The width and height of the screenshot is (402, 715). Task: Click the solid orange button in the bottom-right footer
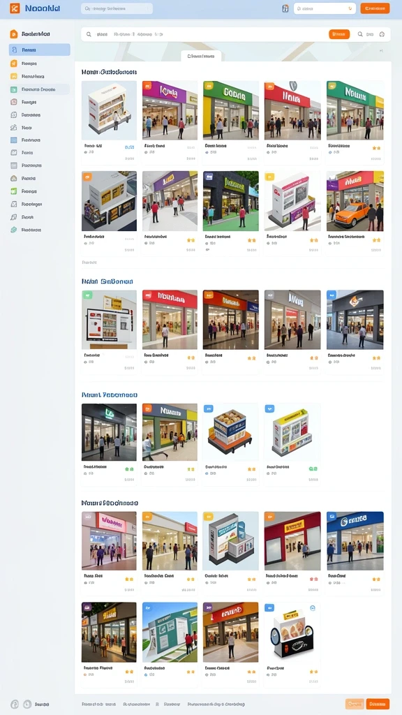[x=378, y=704]
